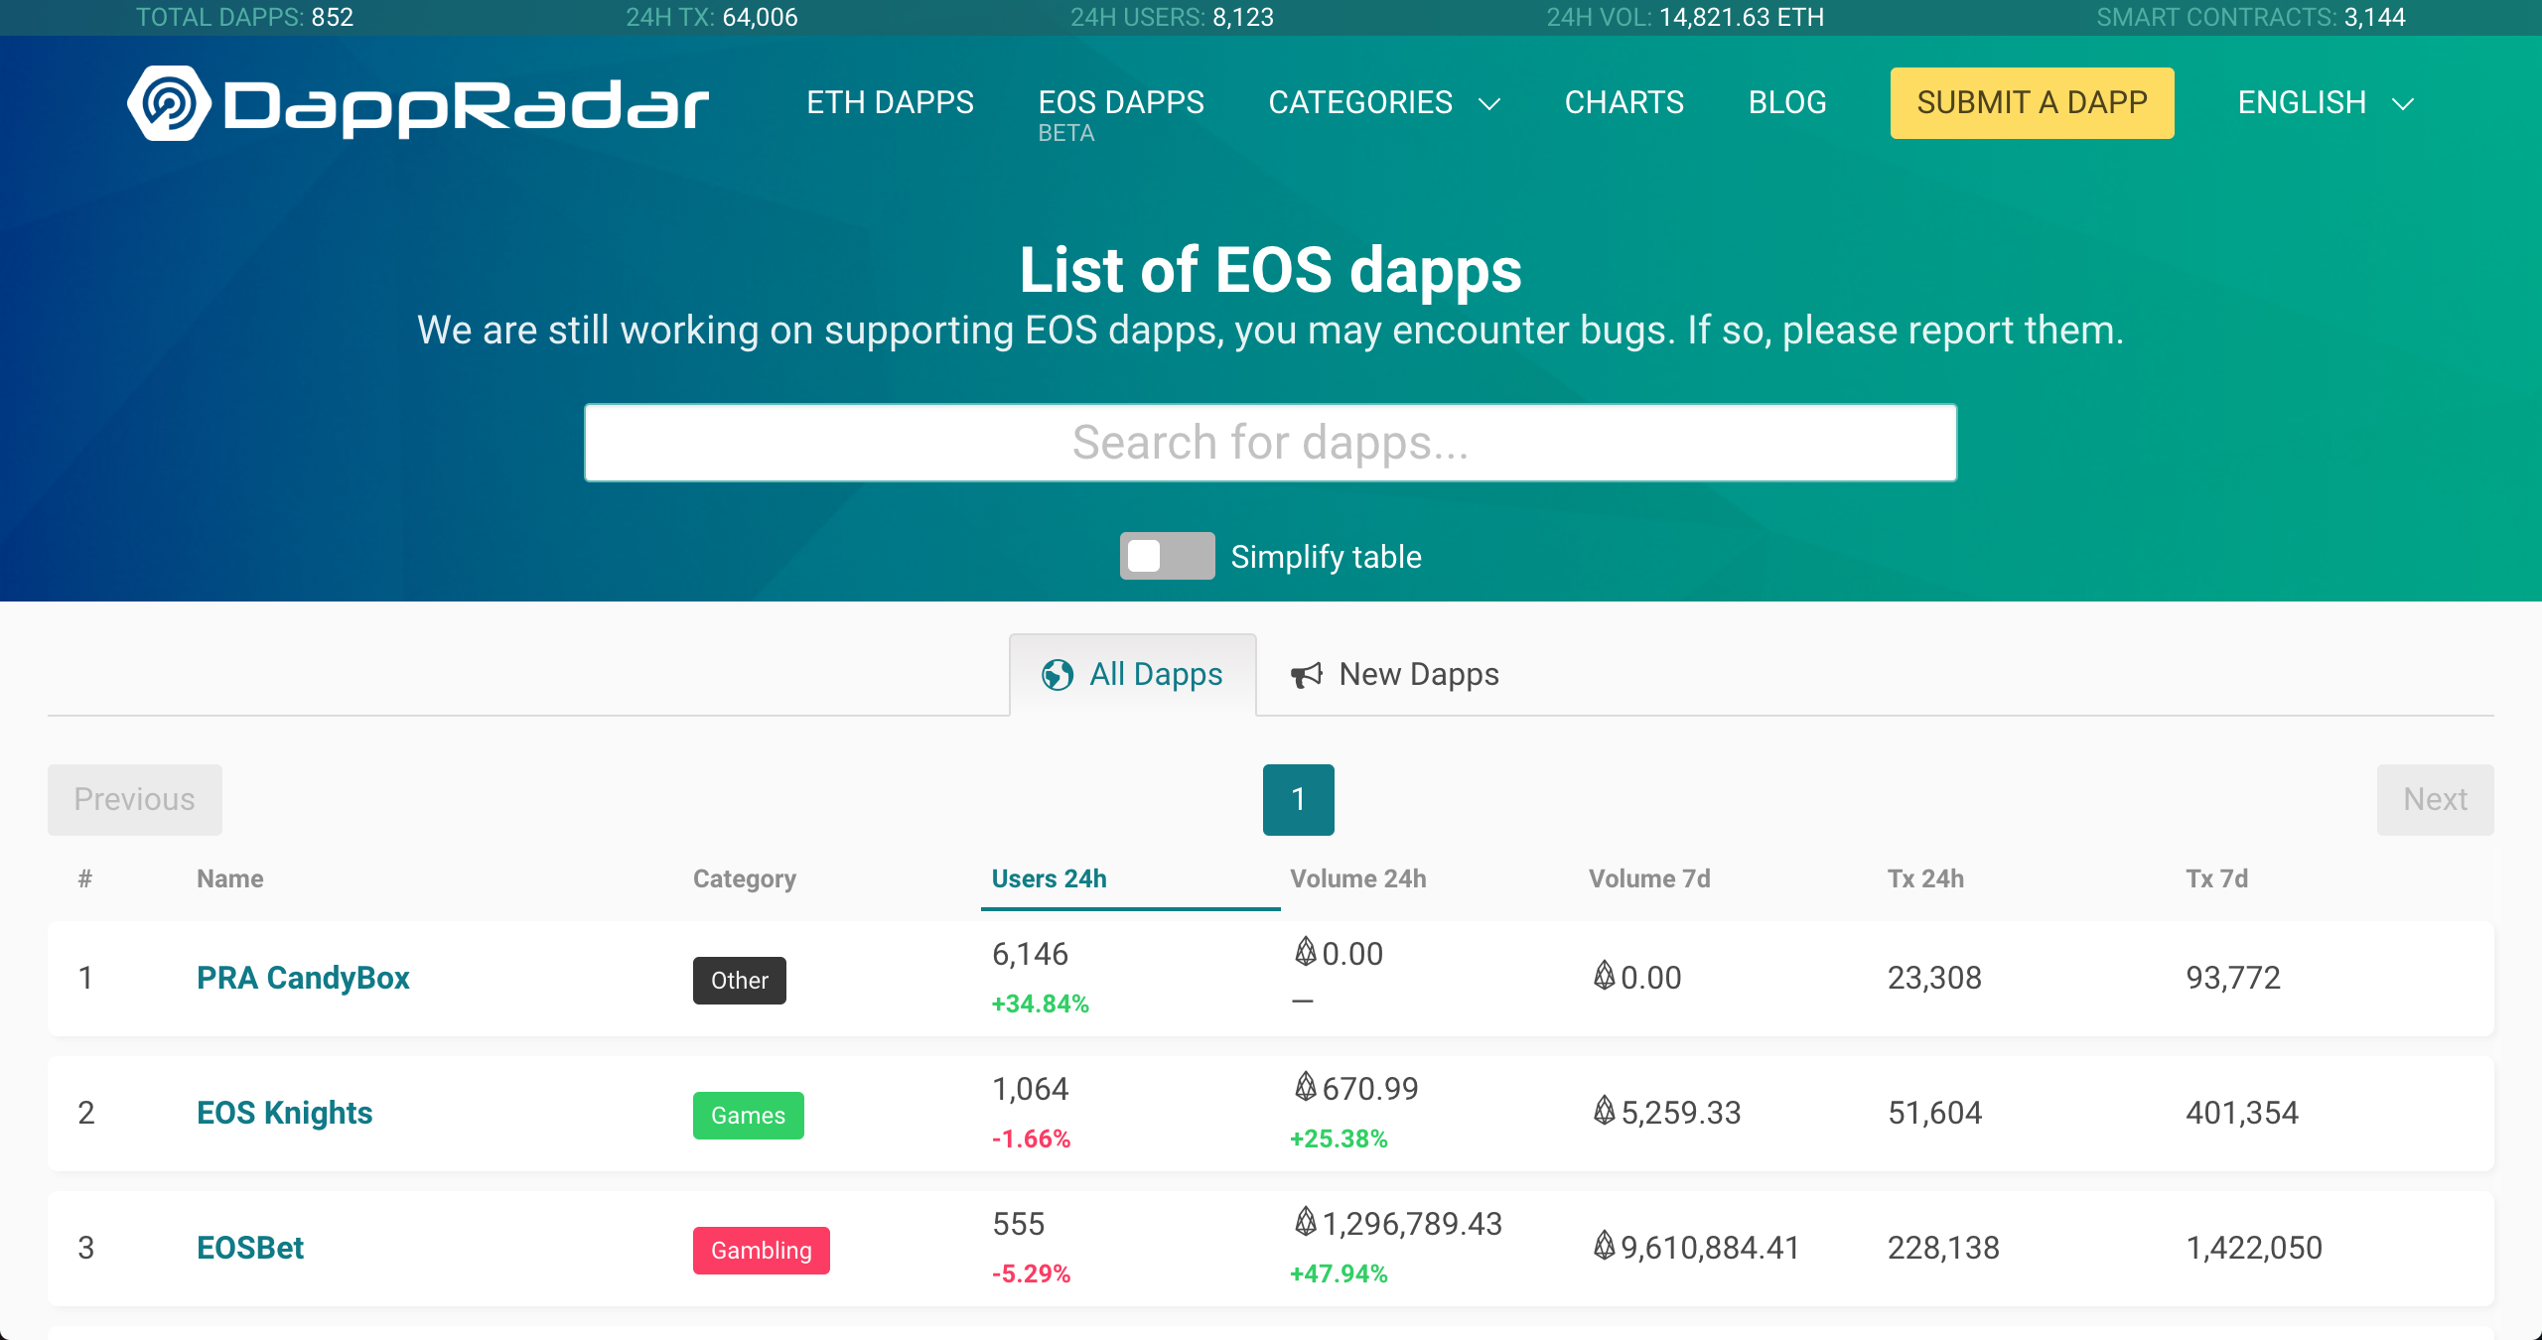The height and width of the screenshot is (1340, 2542).
Task: Expand the Categories dropdown menu
Action: click(x=1384, y=103)
